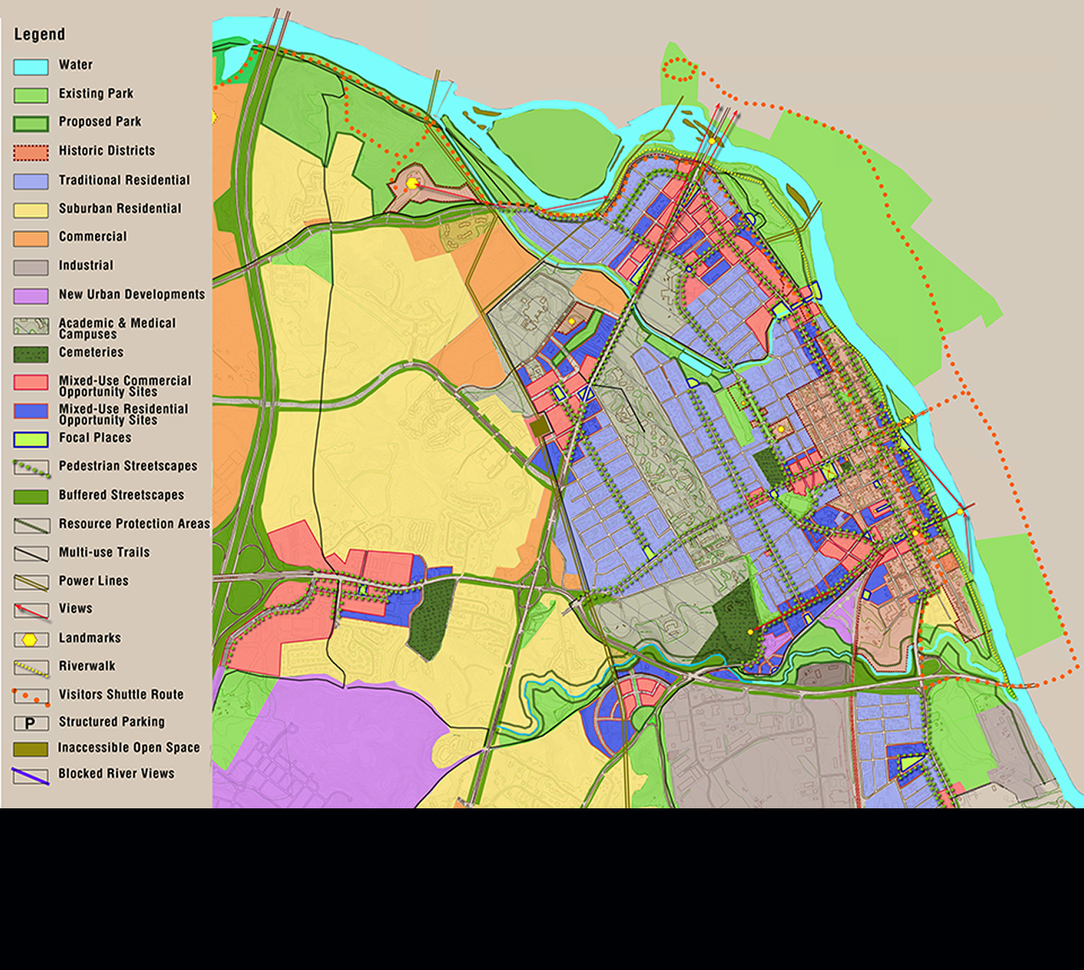Click the "Academic & Medical Campuses" label
The height and width of the screenshot is (970, 1084).
(x=117, y=328)
